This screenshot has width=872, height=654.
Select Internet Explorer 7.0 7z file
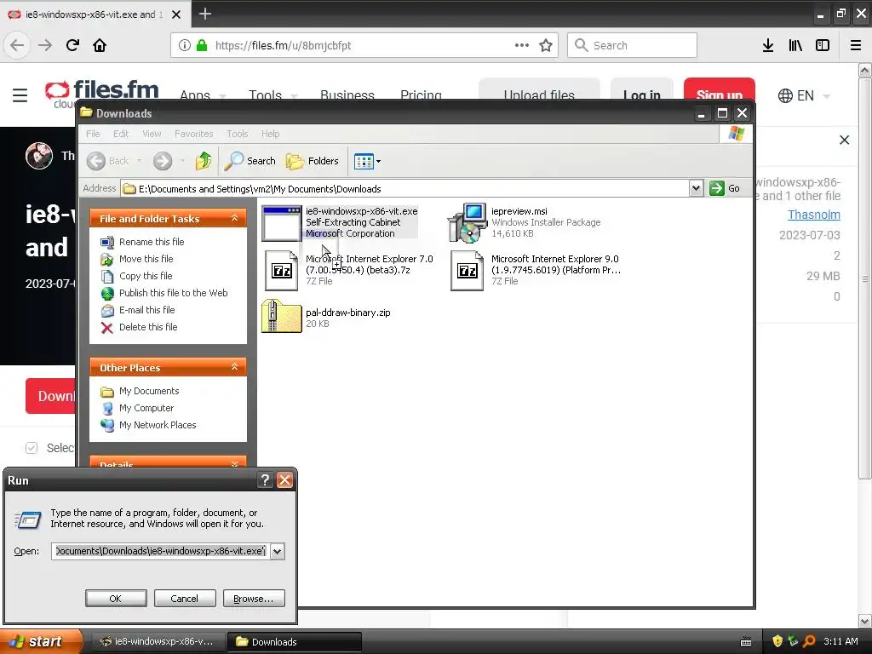click(281, 270)
